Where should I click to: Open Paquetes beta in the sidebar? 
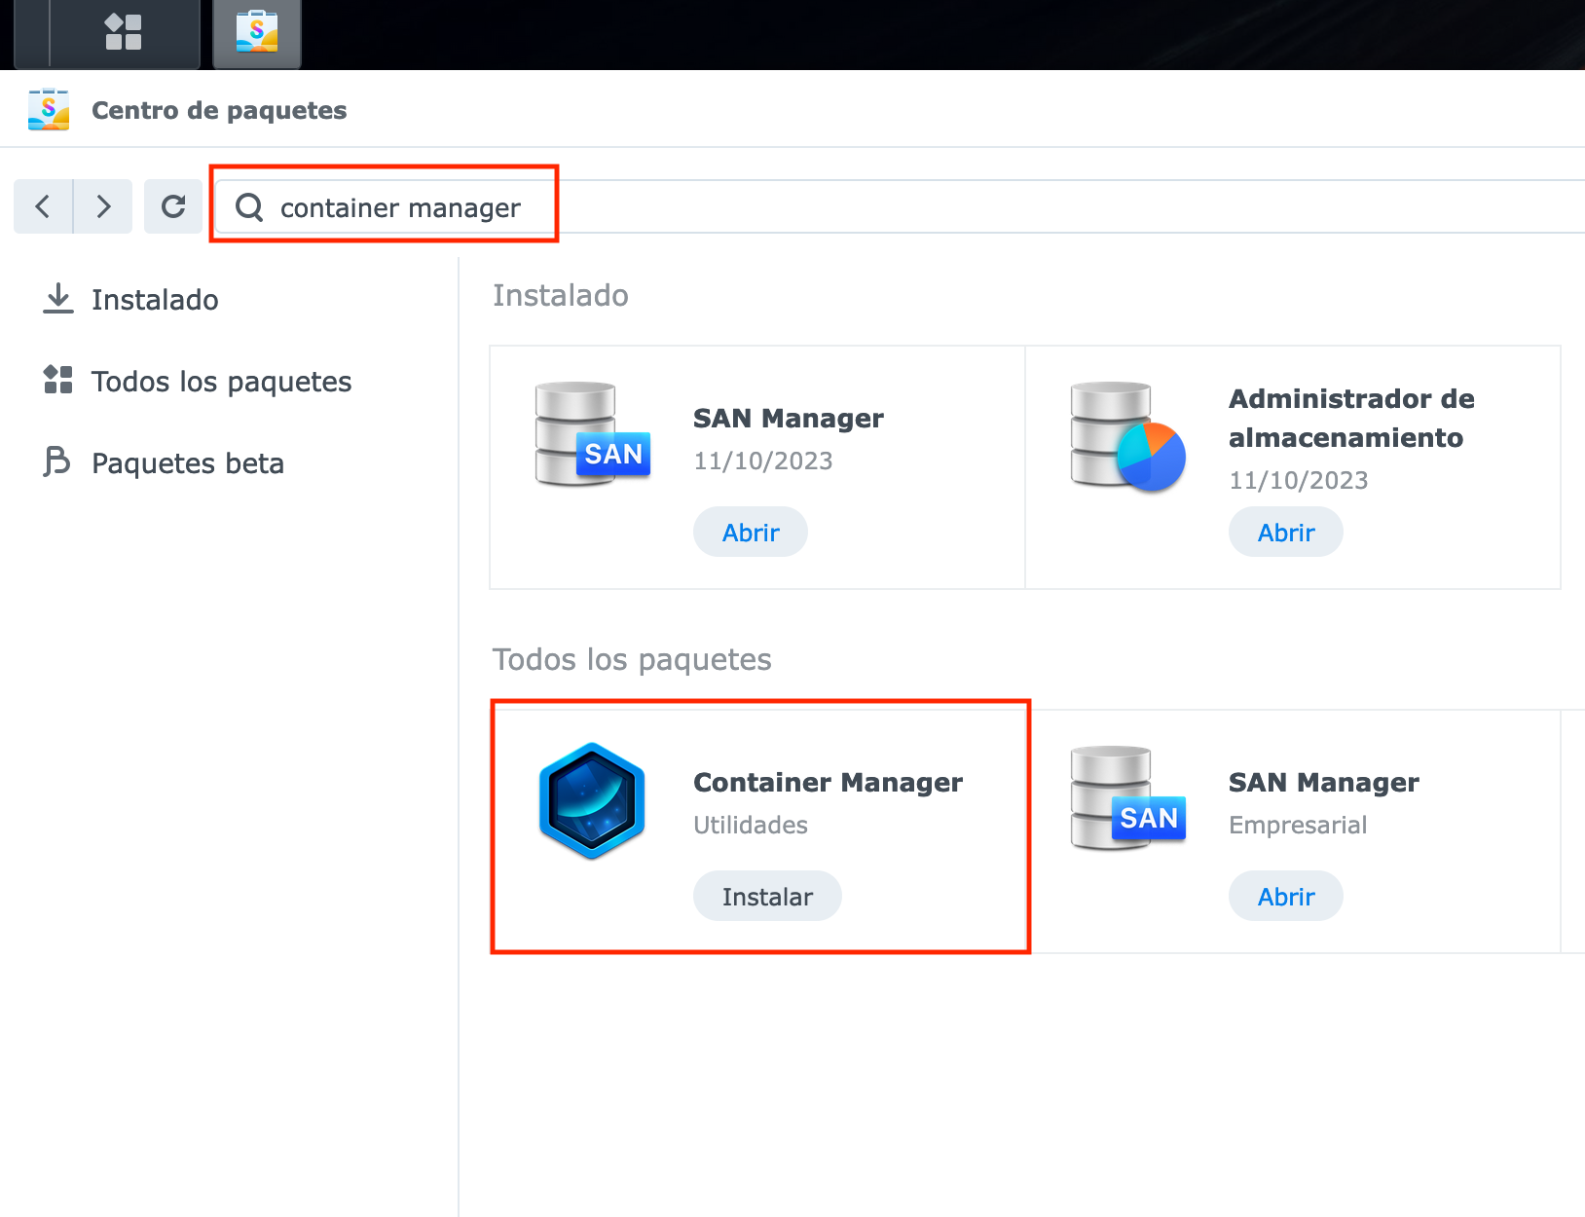click(187, 463)
